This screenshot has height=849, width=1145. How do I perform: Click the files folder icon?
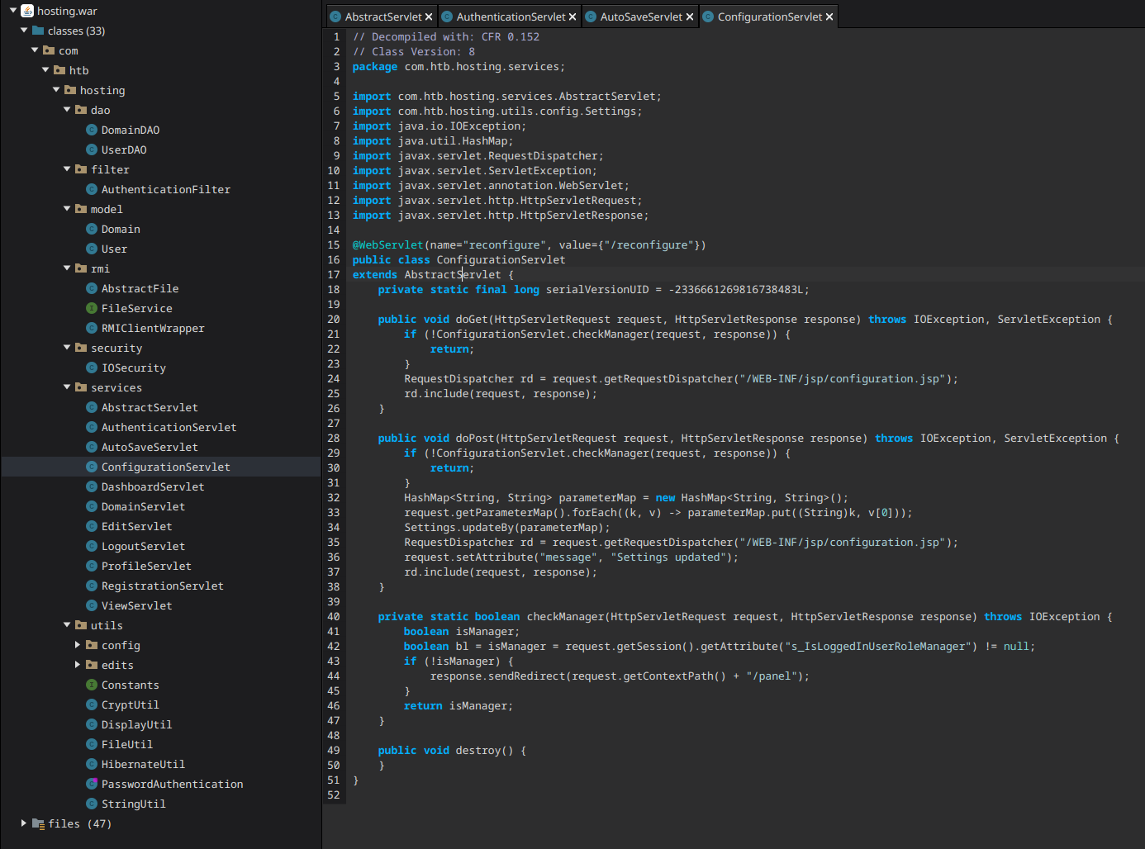pyautogui.click(x=38, y=823)
